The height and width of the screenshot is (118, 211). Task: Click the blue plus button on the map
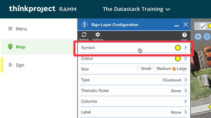tap(198, 37)
